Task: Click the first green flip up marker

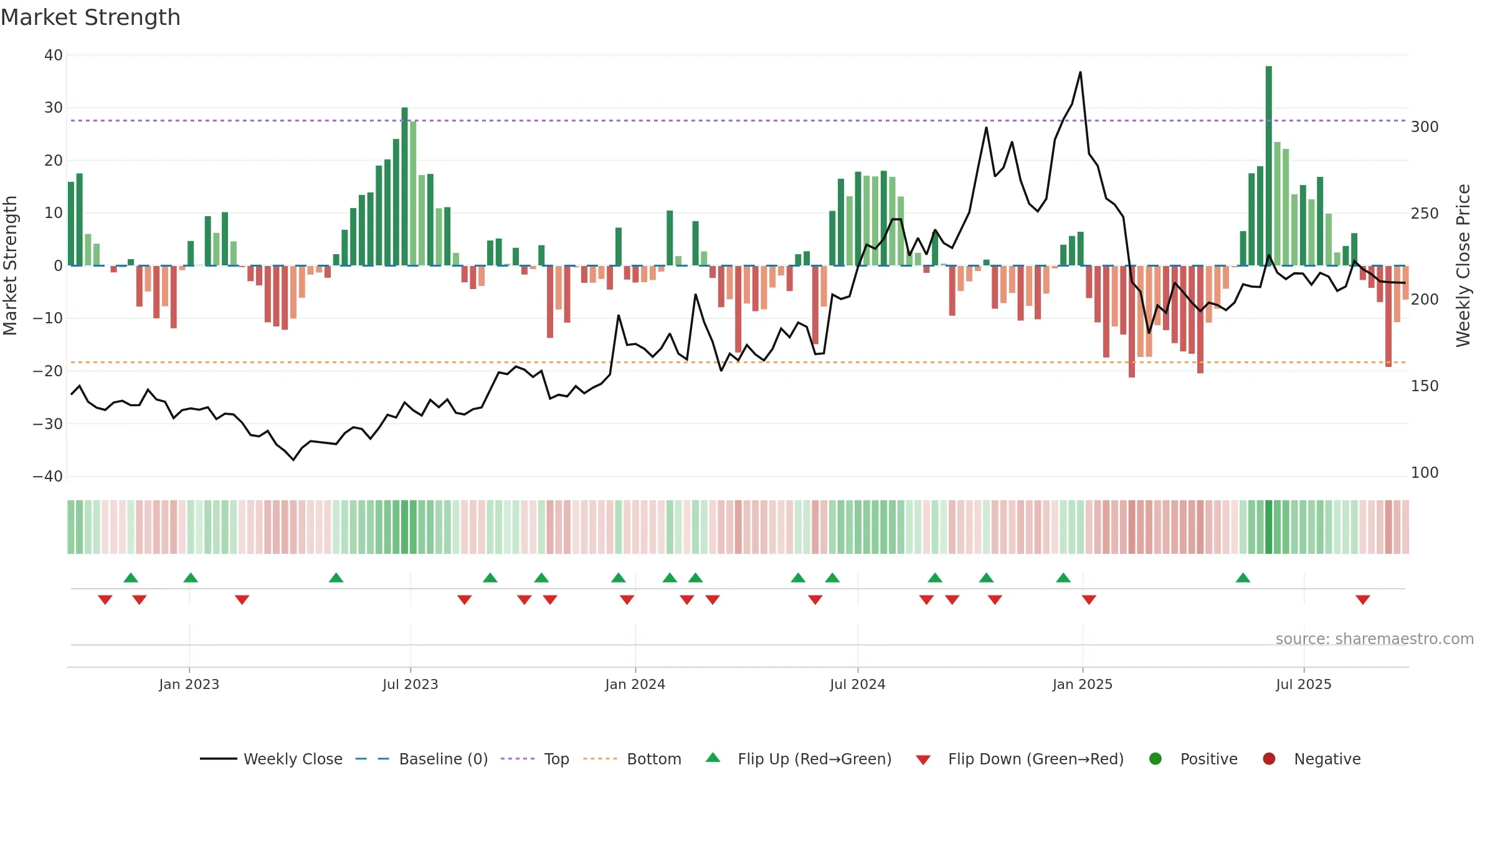Action: coord(131,577)
